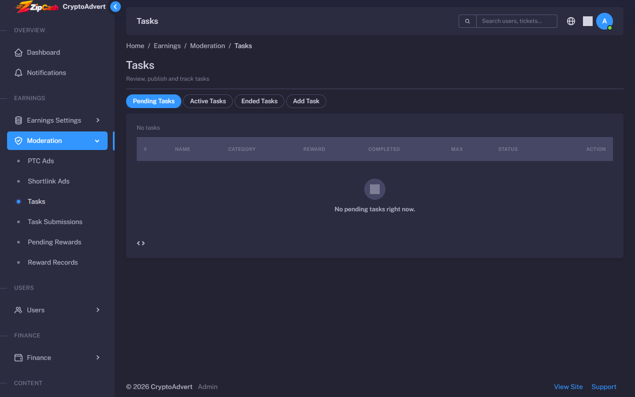
Task: Open Task Submissions in the sidebar
Action: click(57, 222)
